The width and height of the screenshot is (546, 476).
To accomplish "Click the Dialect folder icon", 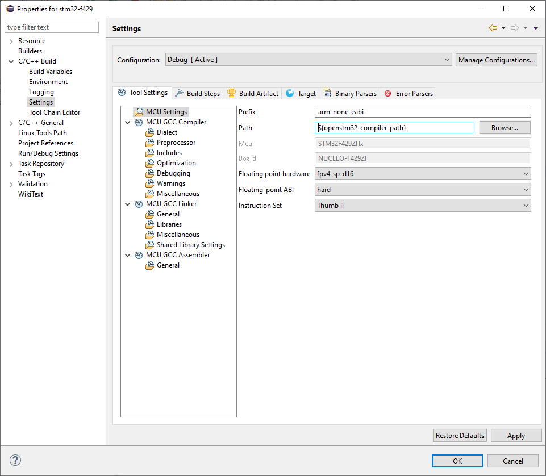I will tap(150, 132).
